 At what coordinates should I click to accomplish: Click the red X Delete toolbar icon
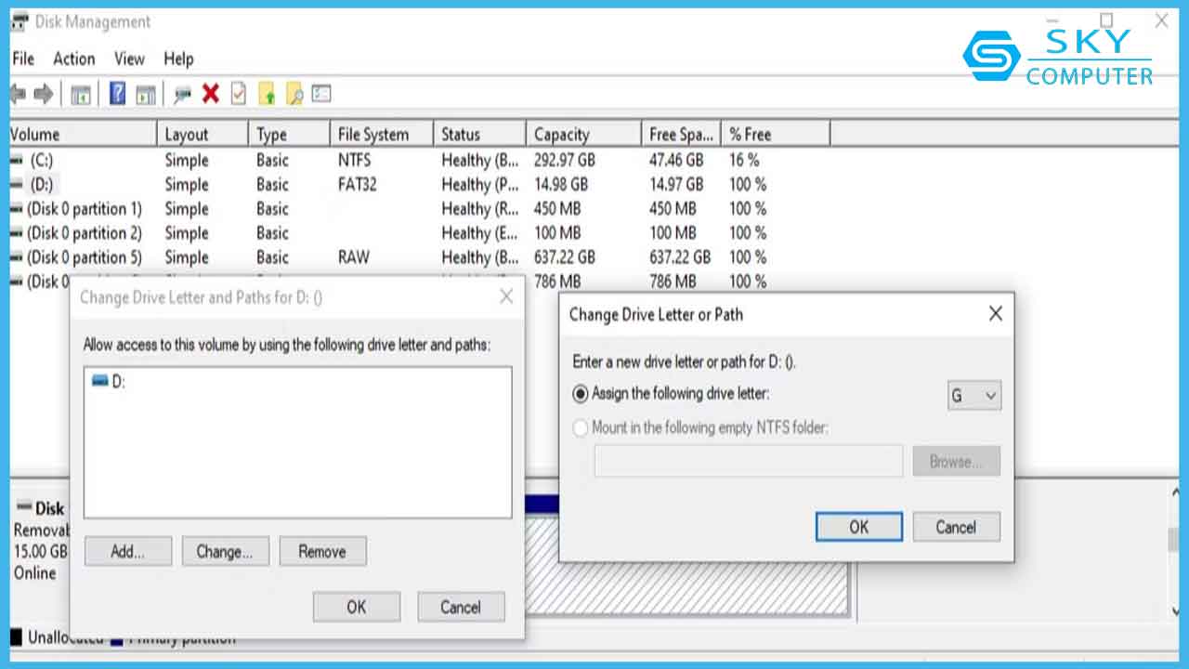coord(211,94)
